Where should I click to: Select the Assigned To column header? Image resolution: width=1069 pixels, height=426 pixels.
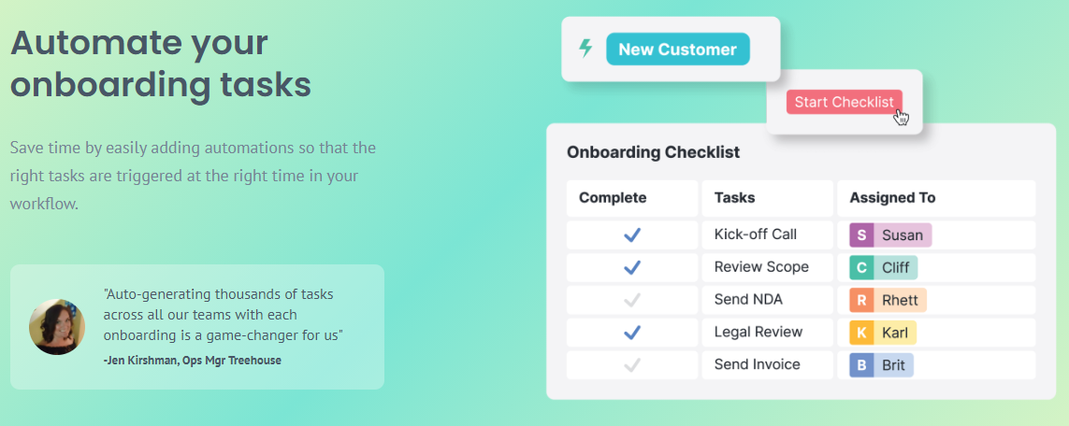(x=892, y=198)
